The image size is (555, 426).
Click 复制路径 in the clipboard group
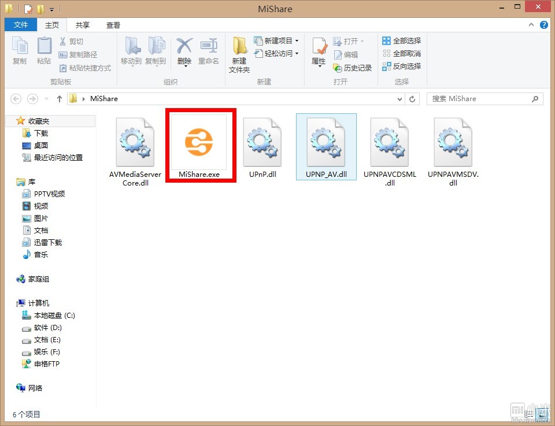[x=77, y=54]
